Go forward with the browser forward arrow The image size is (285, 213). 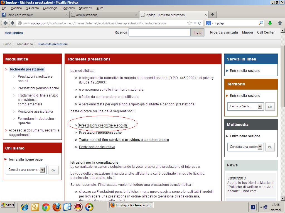tap(12, 23)
